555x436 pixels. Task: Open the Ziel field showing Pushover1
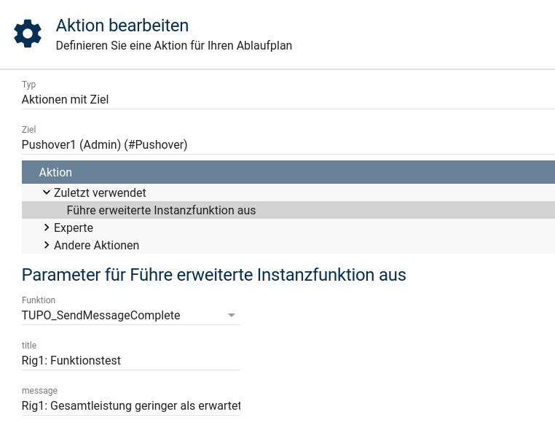(288, 144)
